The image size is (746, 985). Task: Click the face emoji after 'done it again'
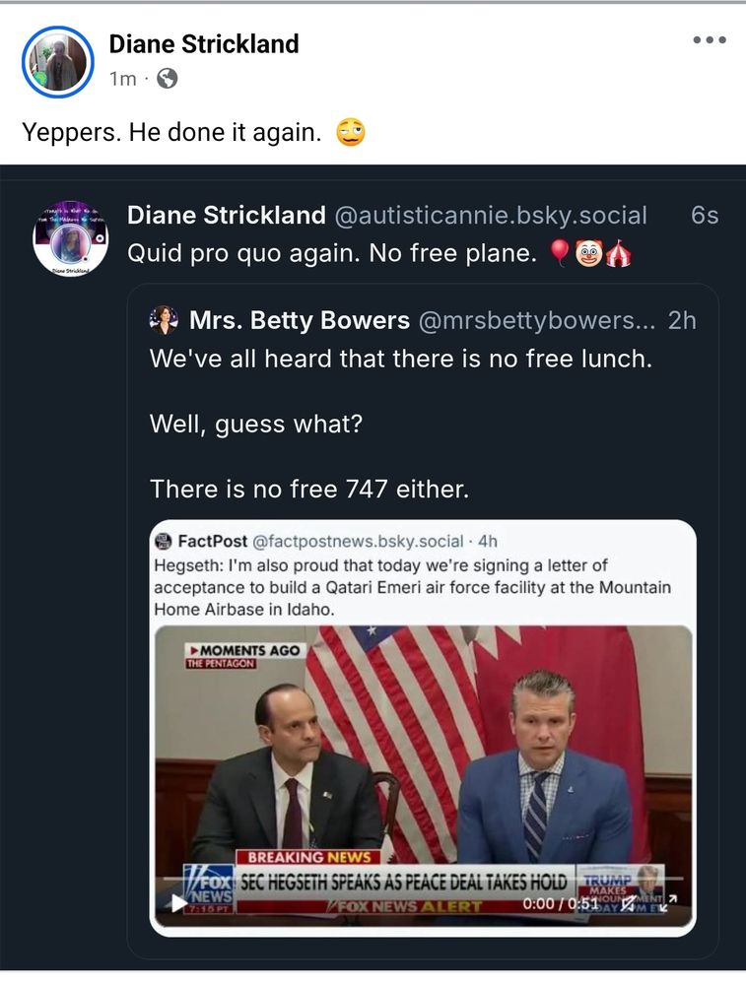[x=351, y=133]
